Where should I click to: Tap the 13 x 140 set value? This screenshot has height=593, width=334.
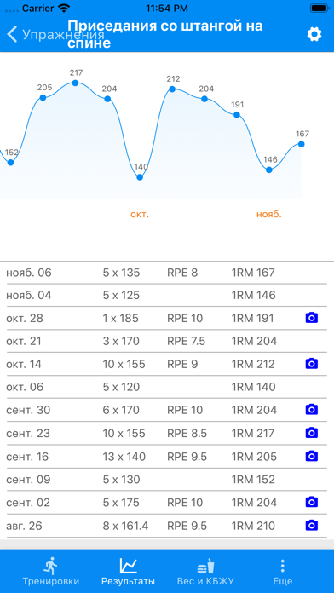[124, 457]
